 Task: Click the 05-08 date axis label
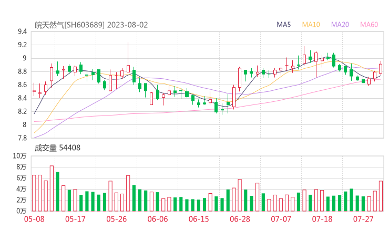[x=34, y=219]
